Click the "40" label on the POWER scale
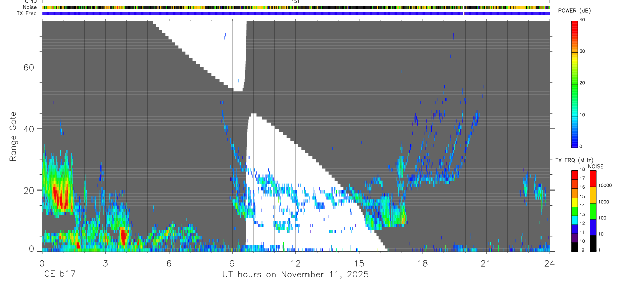Viewport: 618px width, 285px height. coord(583,20)
